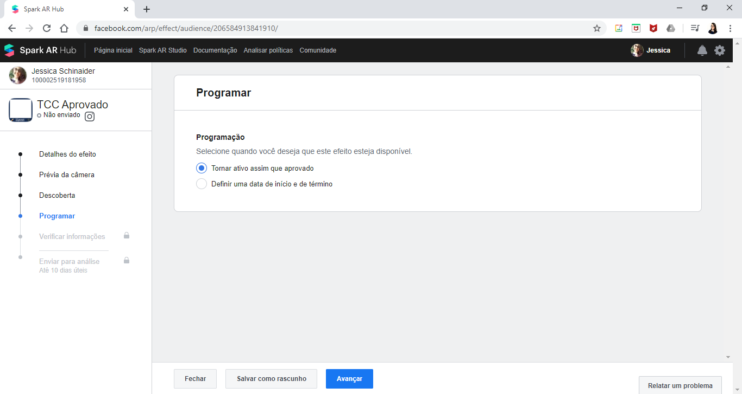Select Tornar ativo assim que aprovado

(202, 168)
